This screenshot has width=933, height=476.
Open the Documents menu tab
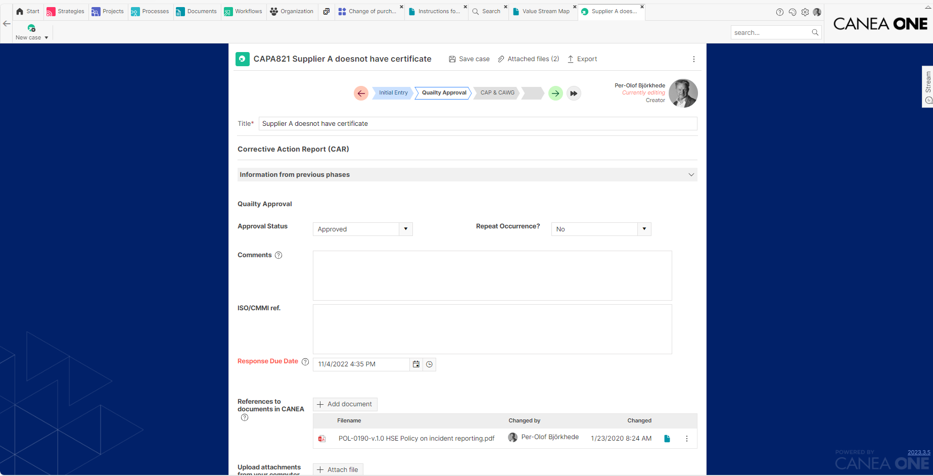[197, 12]
